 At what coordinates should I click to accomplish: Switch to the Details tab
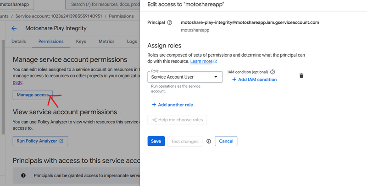tap(19, 41)
